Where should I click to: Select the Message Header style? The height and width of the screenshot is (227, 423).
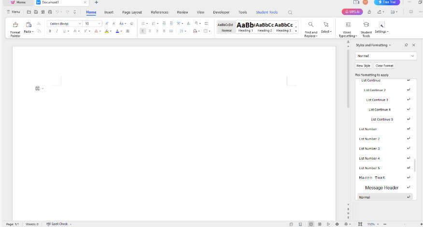[x=384, y=187]
